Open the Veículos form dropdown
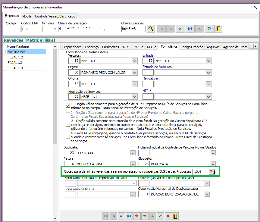The image size is (260, 222). (134, 61)
